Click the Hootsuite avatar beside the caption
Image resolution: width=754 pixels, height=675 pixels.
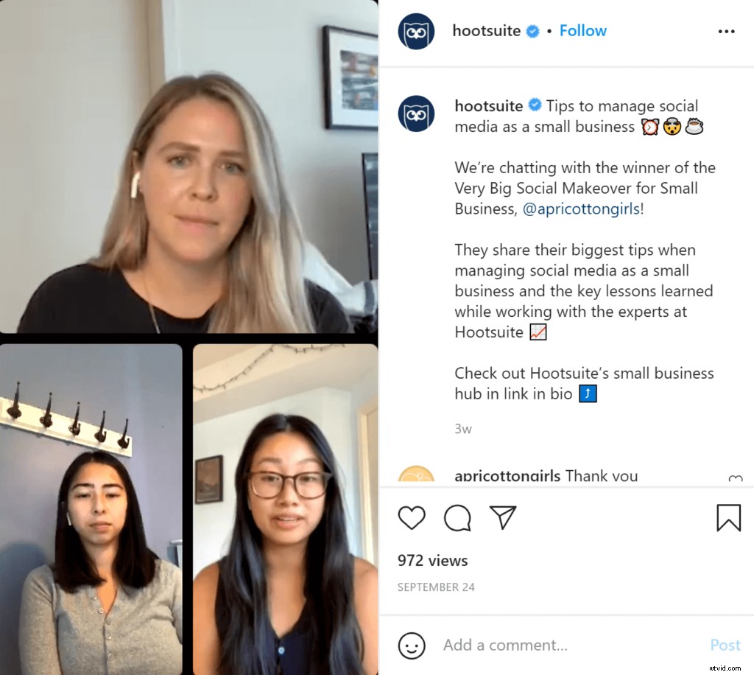[x=417, y=113]
